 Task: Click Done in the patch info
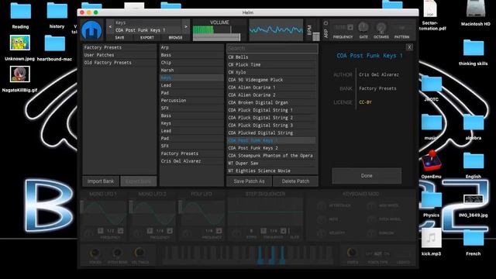coord(367,176)
